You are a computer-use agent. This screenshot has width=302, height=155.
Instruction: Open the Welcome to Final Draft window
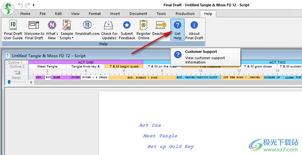coord(34,30)
